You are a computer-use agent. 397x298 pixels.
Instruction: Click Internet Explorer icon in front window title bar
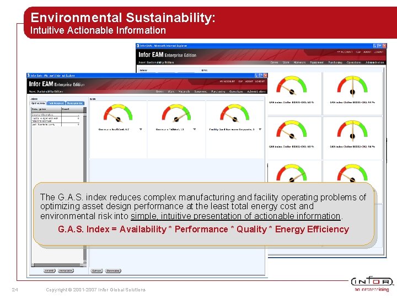(28, 75)
